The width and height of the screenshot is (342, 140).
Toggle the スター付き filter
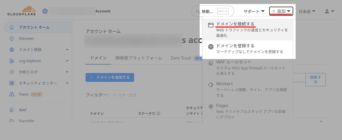pyautogui.click(x=124, y=95)
